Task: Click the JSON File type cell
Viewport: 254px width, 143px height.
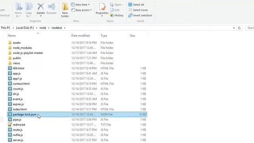Action: point(107,114)
